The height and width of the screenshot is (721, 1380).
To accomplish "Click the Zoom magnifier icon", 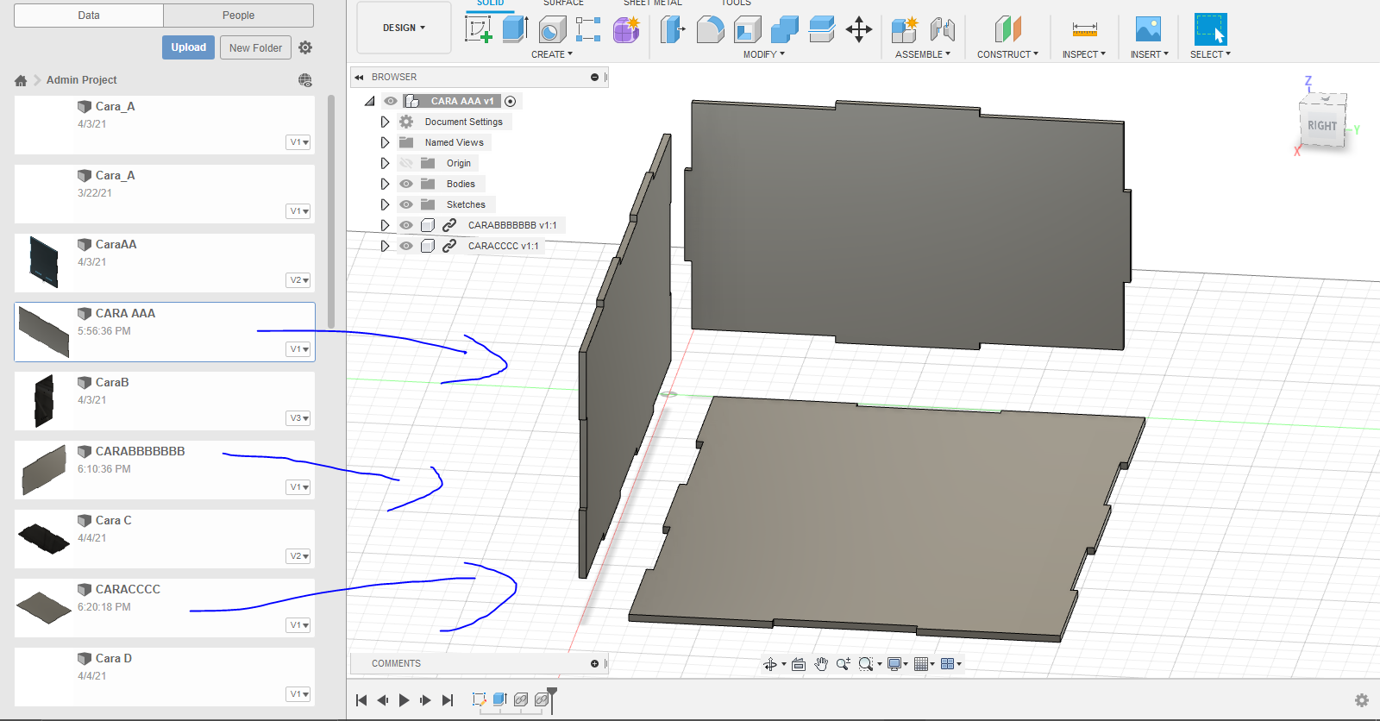I will 844,664.
